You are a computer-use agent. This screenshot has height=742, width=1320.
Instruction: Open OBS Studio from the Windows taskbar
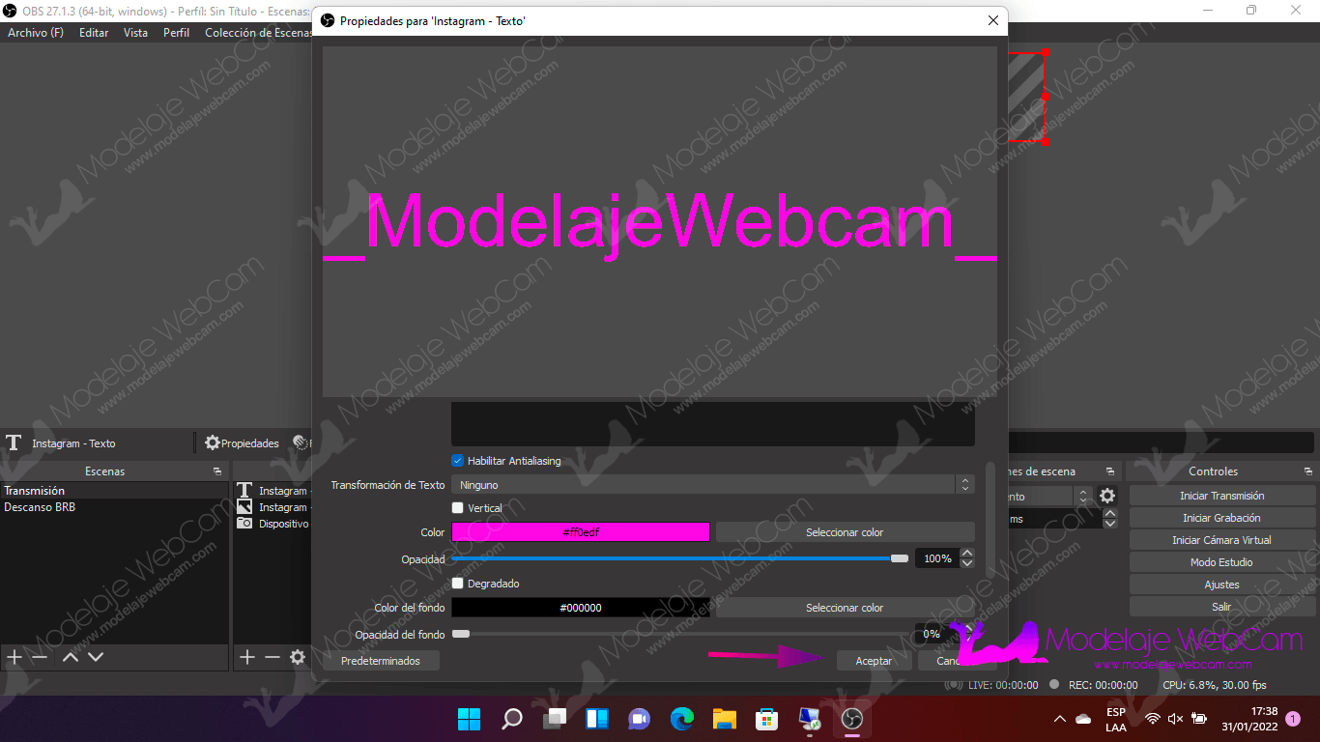[851, 718]
